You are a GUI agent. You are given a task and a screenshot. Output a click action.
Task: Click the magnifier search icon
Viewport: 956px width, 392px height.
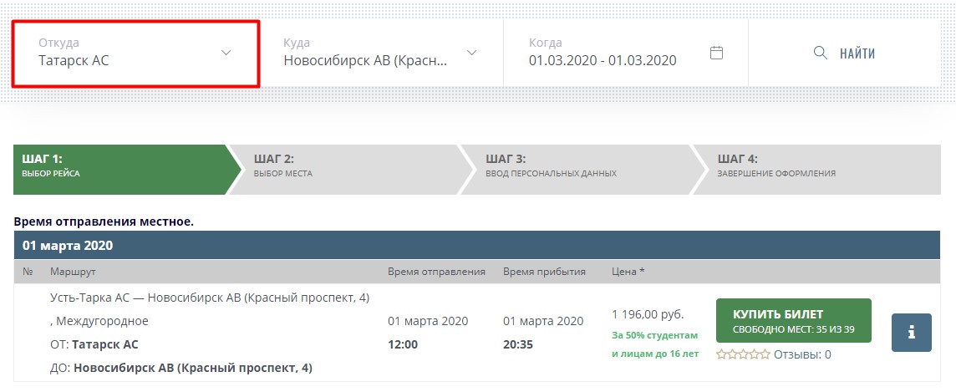pos(821,53)
